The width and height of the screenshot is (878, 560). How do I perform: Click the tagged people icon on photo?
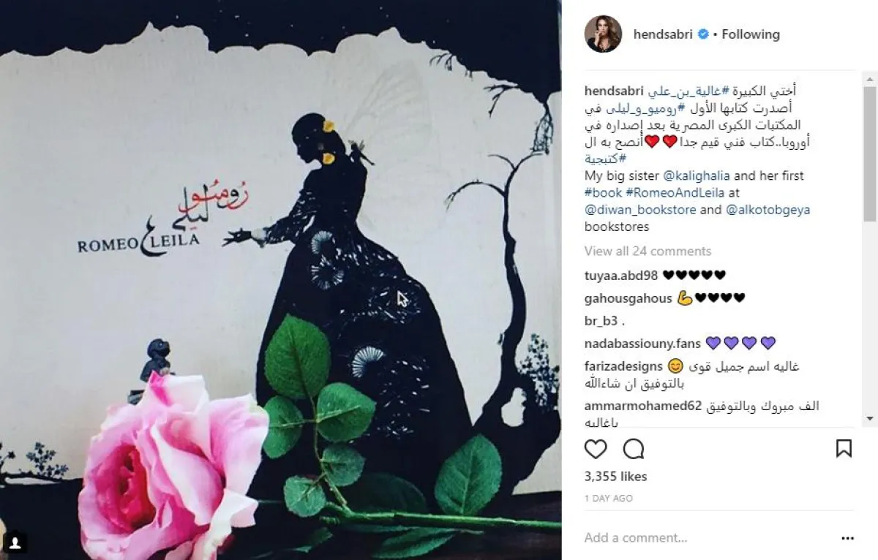[x=15, y=542]
